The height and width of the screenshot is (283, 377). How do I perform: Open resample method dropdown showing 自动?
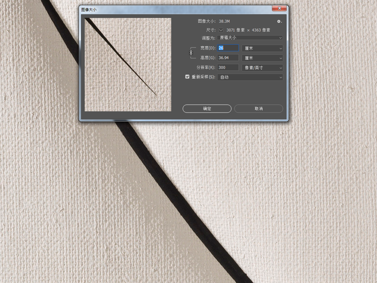tap(250, 77)
